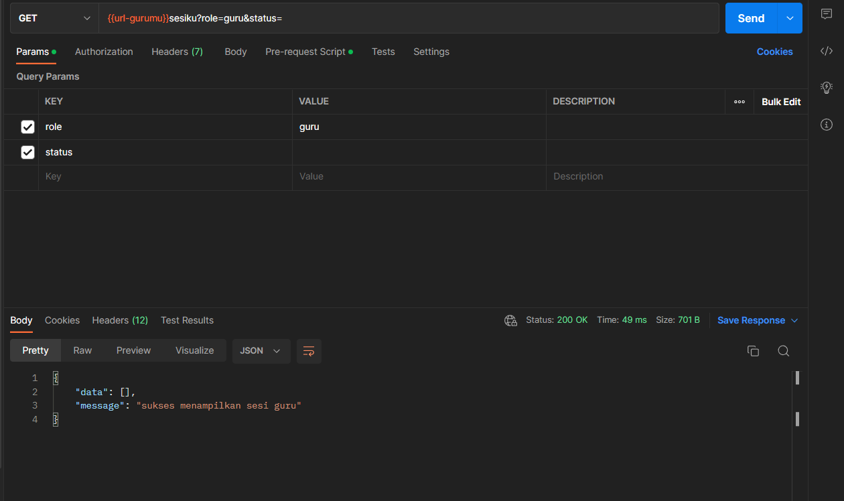This screenshot has width=844, height=501.
Task: Click the new Value placeholder cell
Action: [419, 177]
